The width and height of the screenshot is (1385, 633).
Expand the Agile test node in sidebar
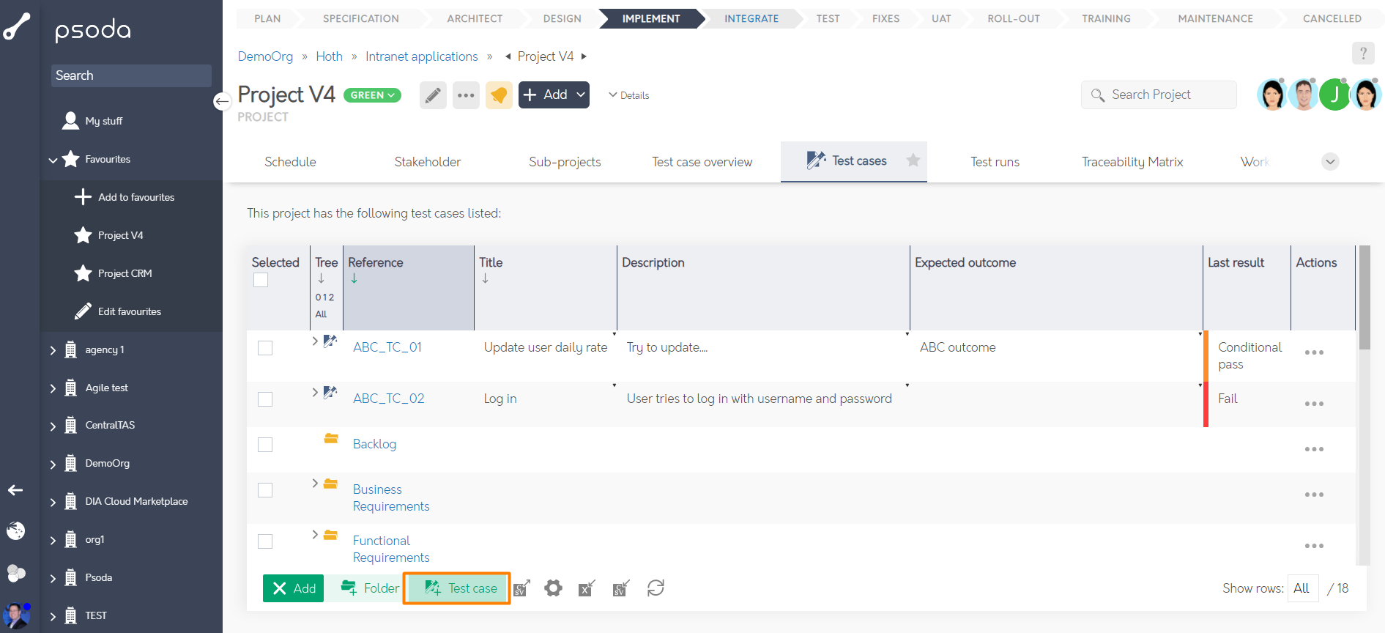(x=53, y=388)
